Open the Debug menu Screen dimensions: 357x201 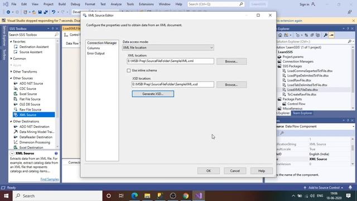coord(75,4)
